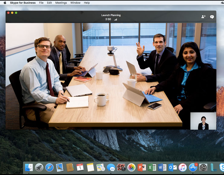Close the Launch Planning call window
This screenshot has height=175, width=224.
(8, 13)
